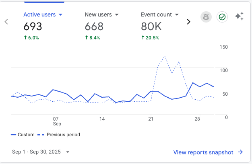The image size is (252, 164).
Task: Select the New users 668 metric tab
Action: tap(94, 27)
